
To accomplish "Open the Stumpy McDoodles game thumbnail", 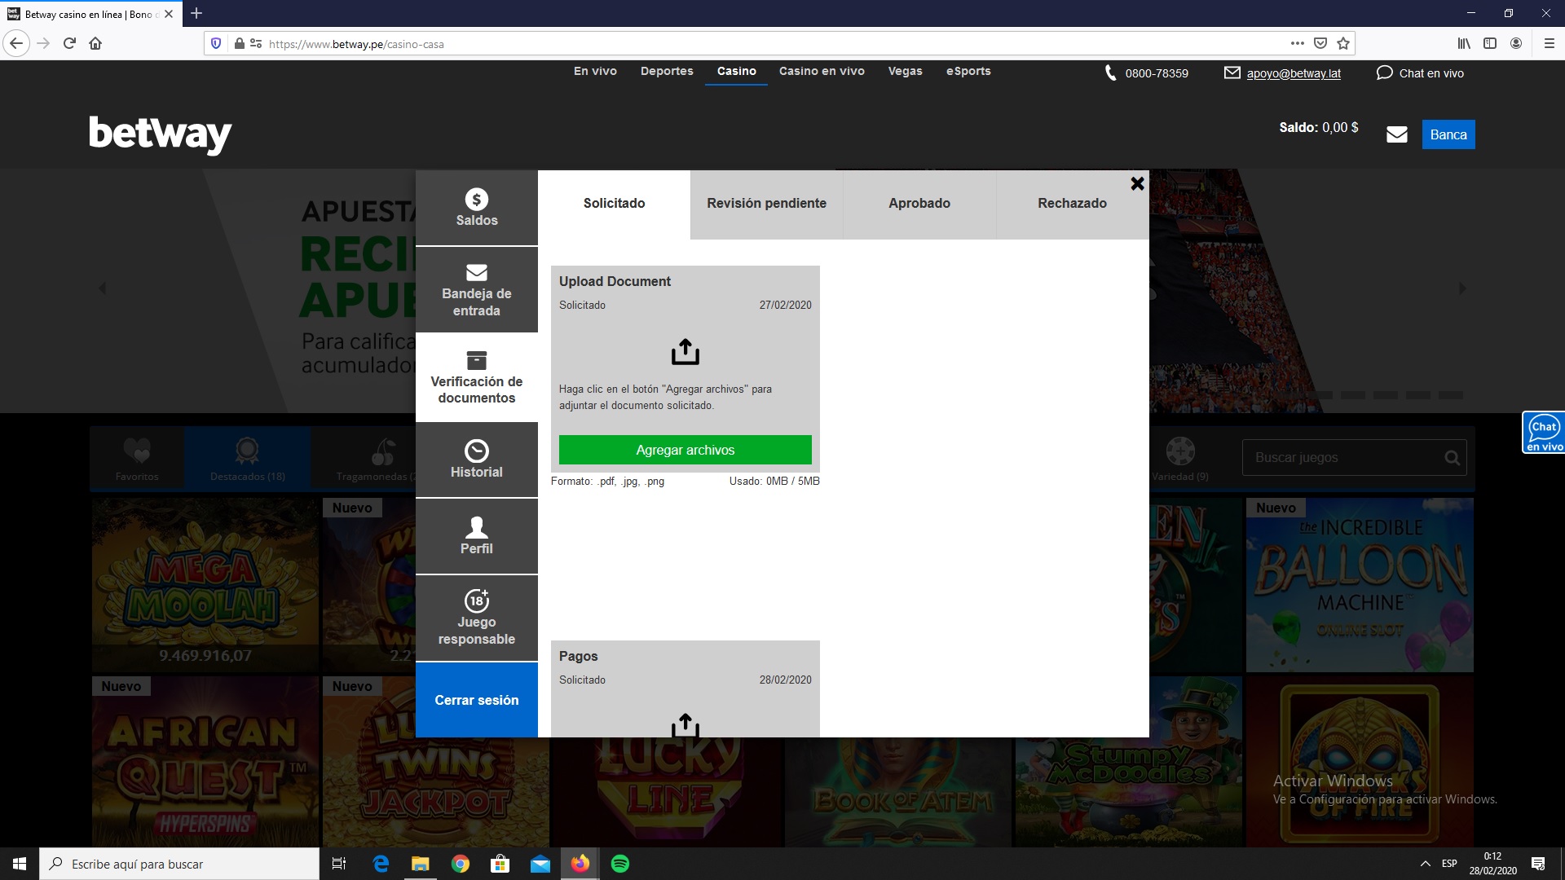I will click(1129, 762).
